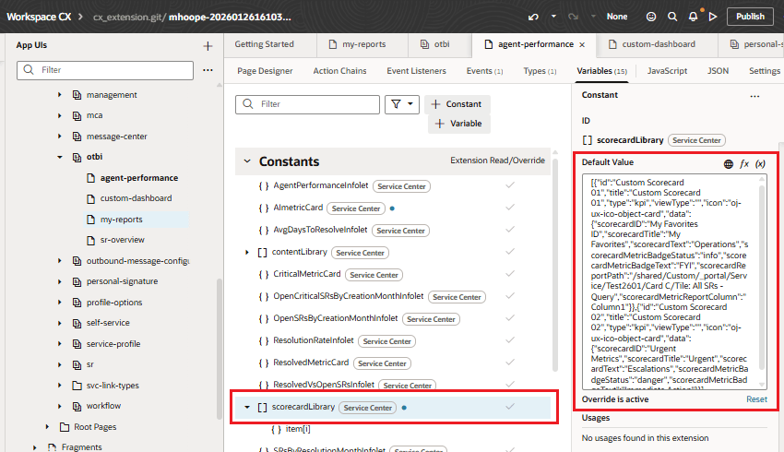Open the fx expression editor icon
The height and width of the screenshot is (452, 784).
click(x=744, y=164)
